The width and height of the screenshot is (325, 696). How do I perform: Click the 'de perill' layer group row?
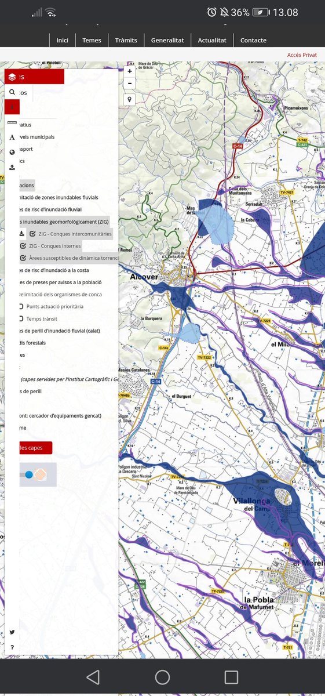30,391
